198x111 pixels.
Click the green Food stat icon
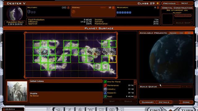pyautogui.click(x=105, y=97)
